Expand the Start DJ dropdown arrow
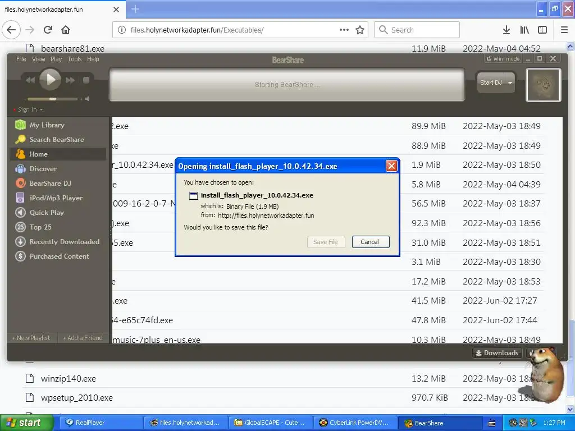The width and height of the screenshot is (575, 431). [x=510, y=82]
